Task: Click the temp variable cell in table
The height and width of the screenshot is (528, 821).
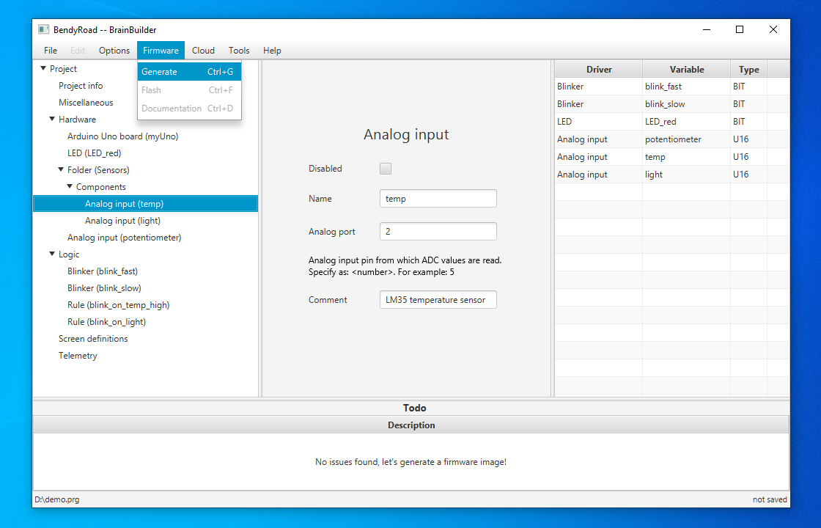Action: pyautogui.click(x=686, y=157)
